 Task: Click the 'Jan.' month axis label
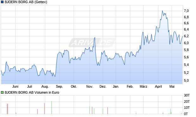116,86
